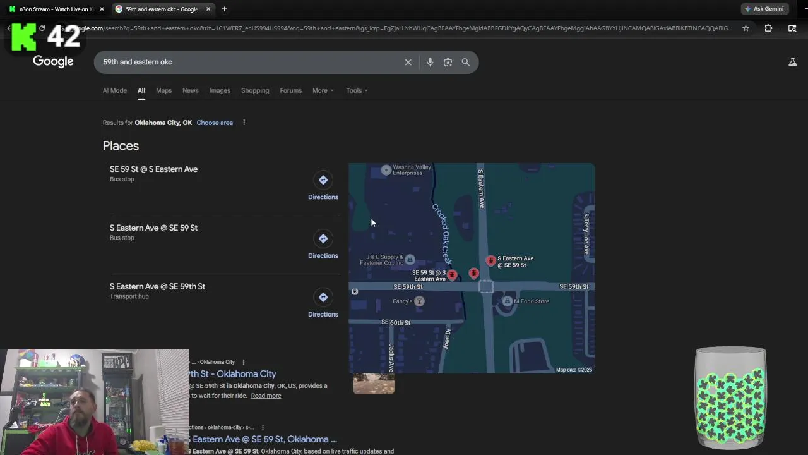
Task: Switch to Images results tab
Action: 220,90
